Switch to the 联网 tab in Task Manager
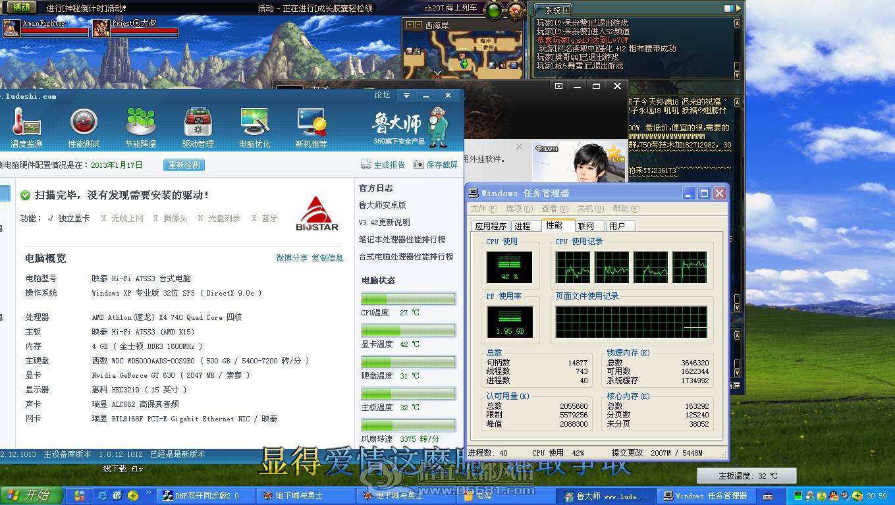Image resolution: width=895 pixels, height=505 pixels. [x=586, y=226]
